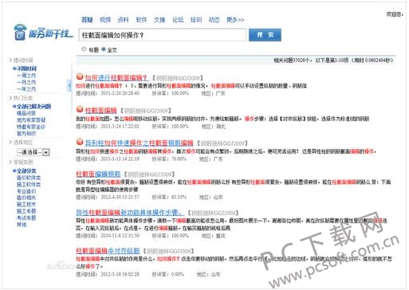Click red badge icon beside 如何进行柱截面编辑 result
This screenshot has width=409, height=290.
(x=80, y=76)
